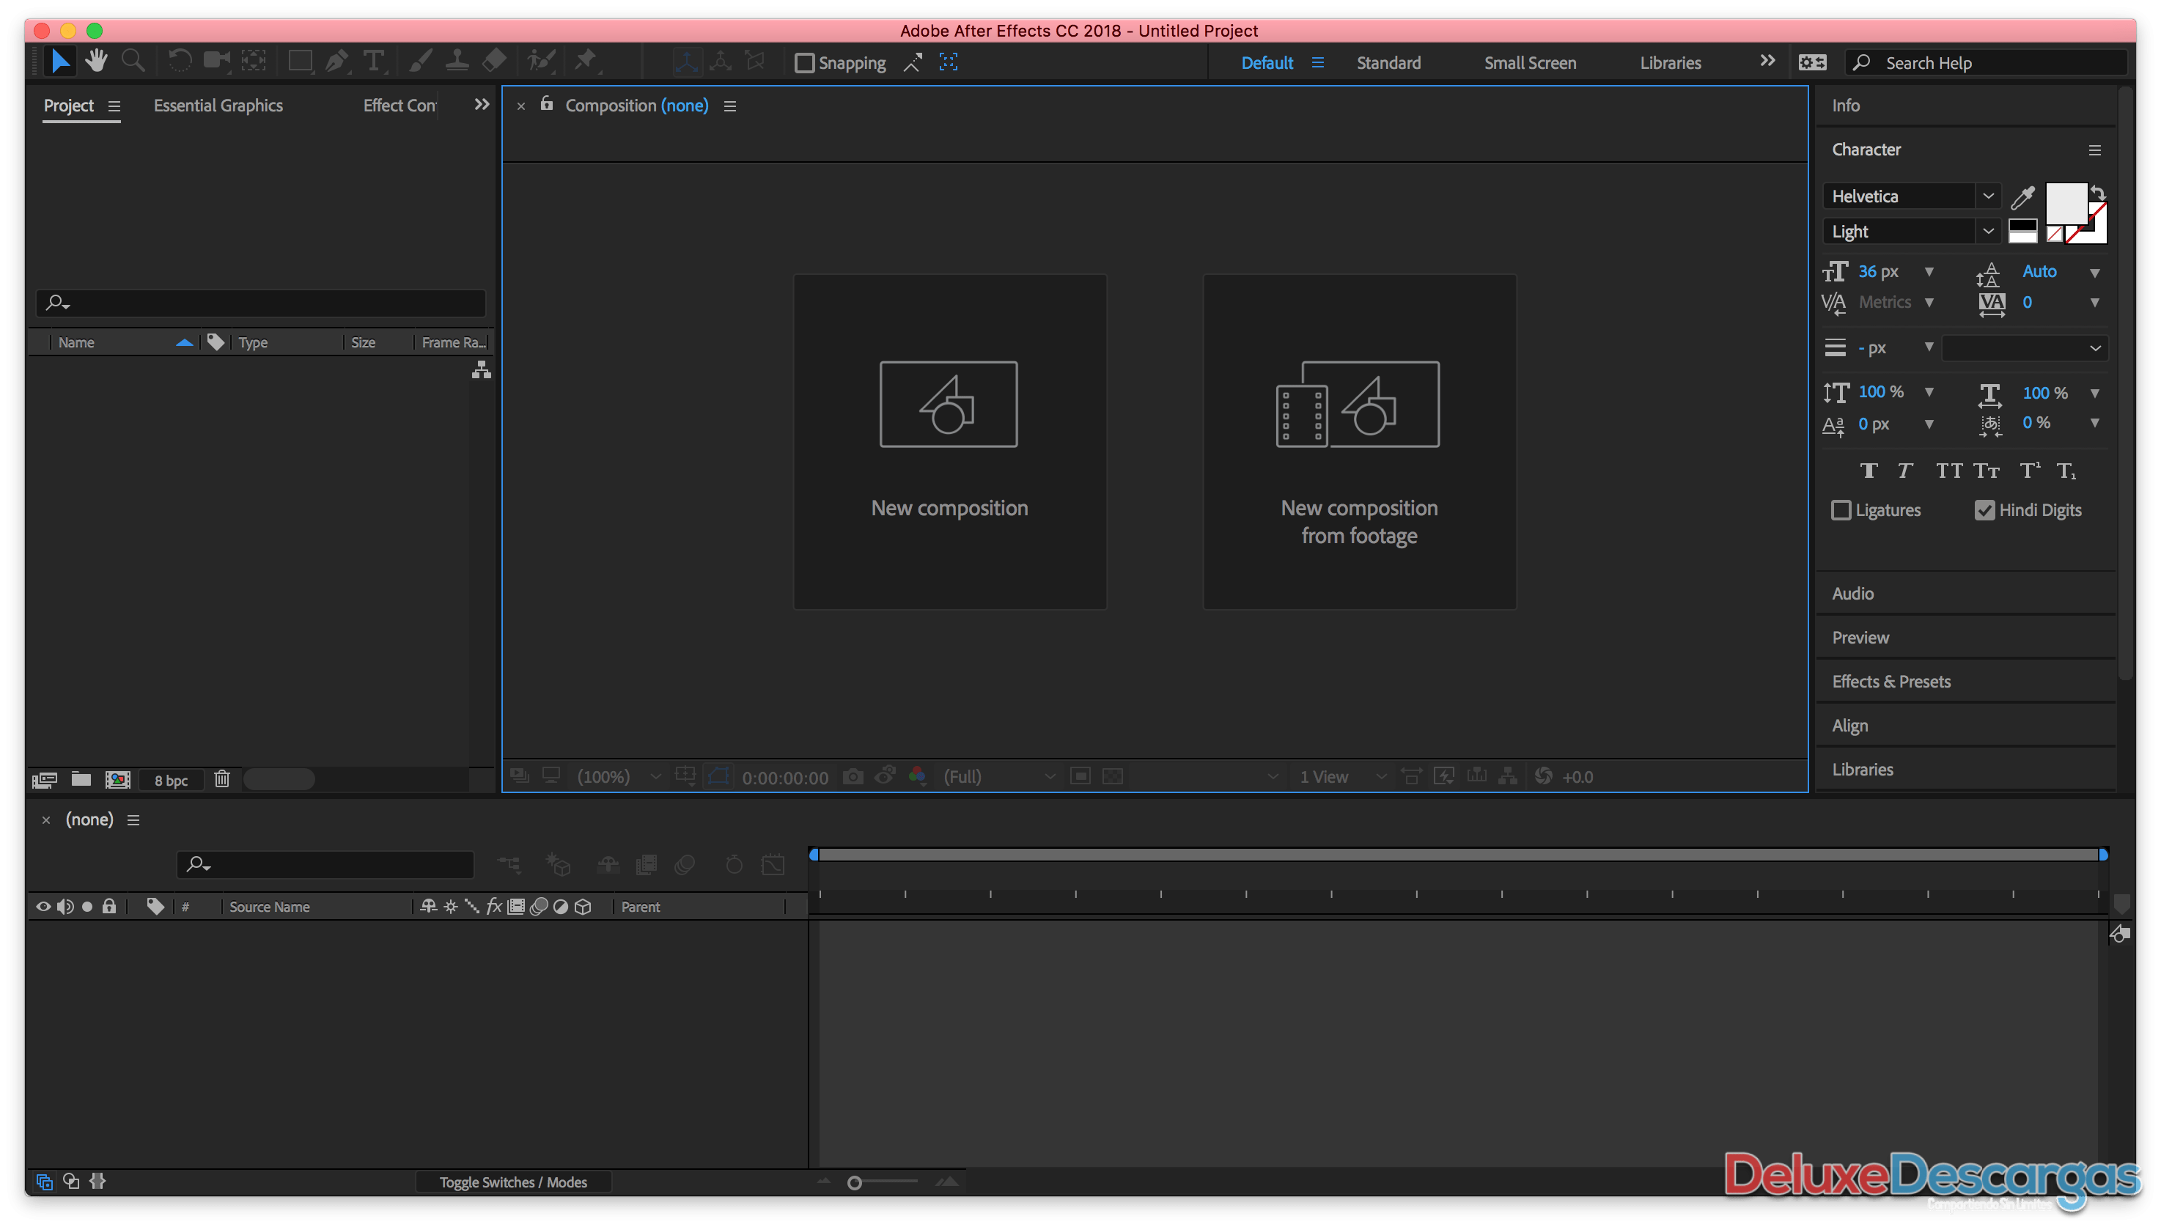Select the Pen tool
The width and height of the screenshot is (2161, 1227).
[x=337, y=61]
